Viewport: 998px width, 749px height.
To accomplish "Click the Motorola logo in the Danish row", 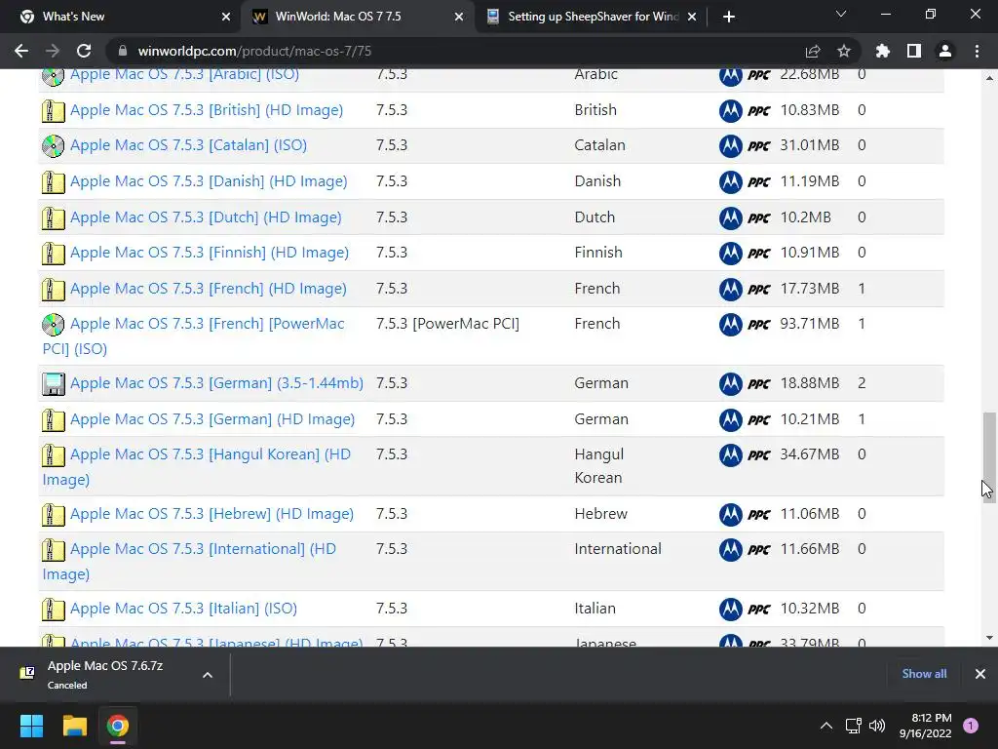I will pyautogui.click(x=731, y=182).
